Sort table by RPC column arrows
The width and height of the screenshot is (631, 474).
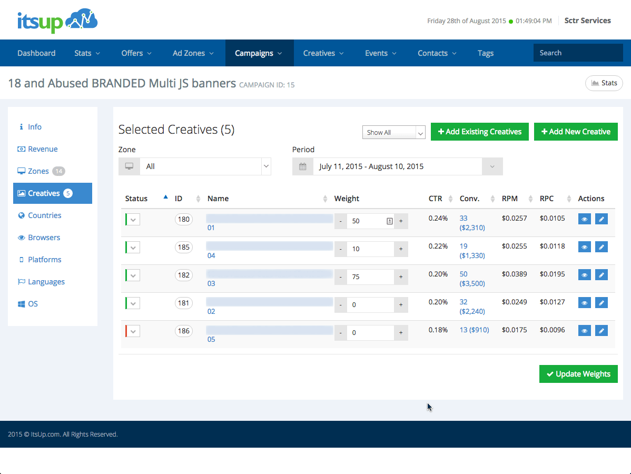pyautogui.click(x=569, y=199)
